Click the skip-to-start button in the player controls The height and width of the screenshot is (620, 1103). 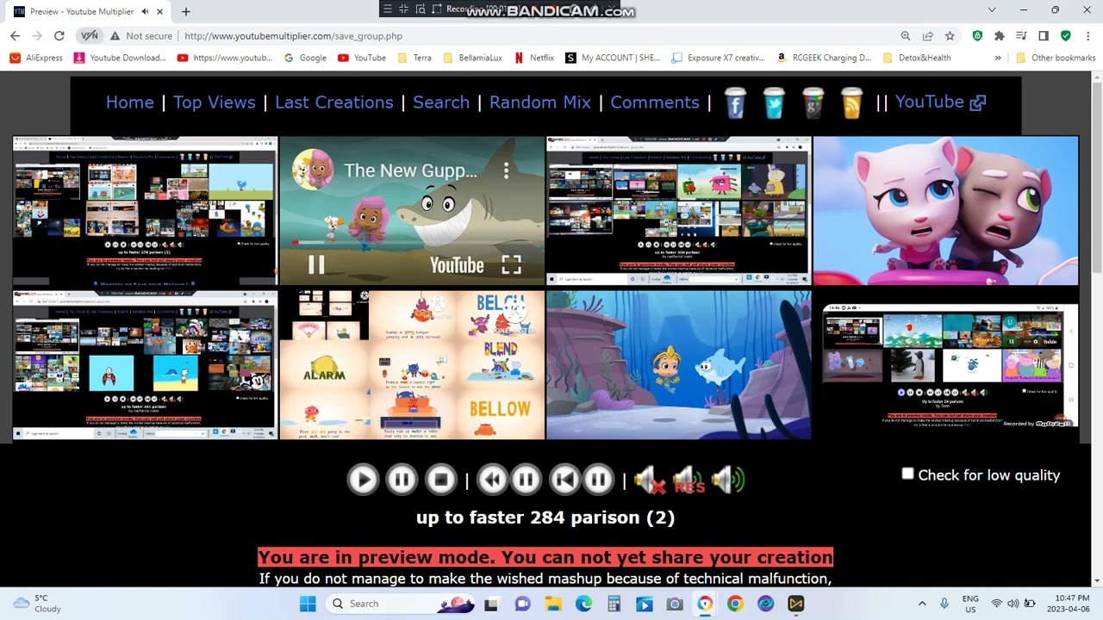pos(565,480)
